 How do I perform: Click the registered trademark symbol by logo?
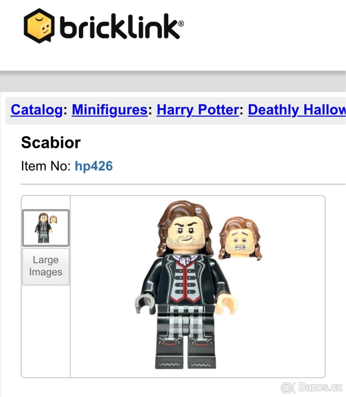[181, 24]
